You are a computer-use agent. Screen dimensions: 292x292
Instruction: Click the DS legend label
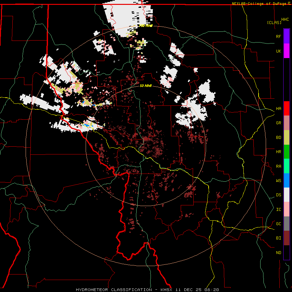pos(278,195)
